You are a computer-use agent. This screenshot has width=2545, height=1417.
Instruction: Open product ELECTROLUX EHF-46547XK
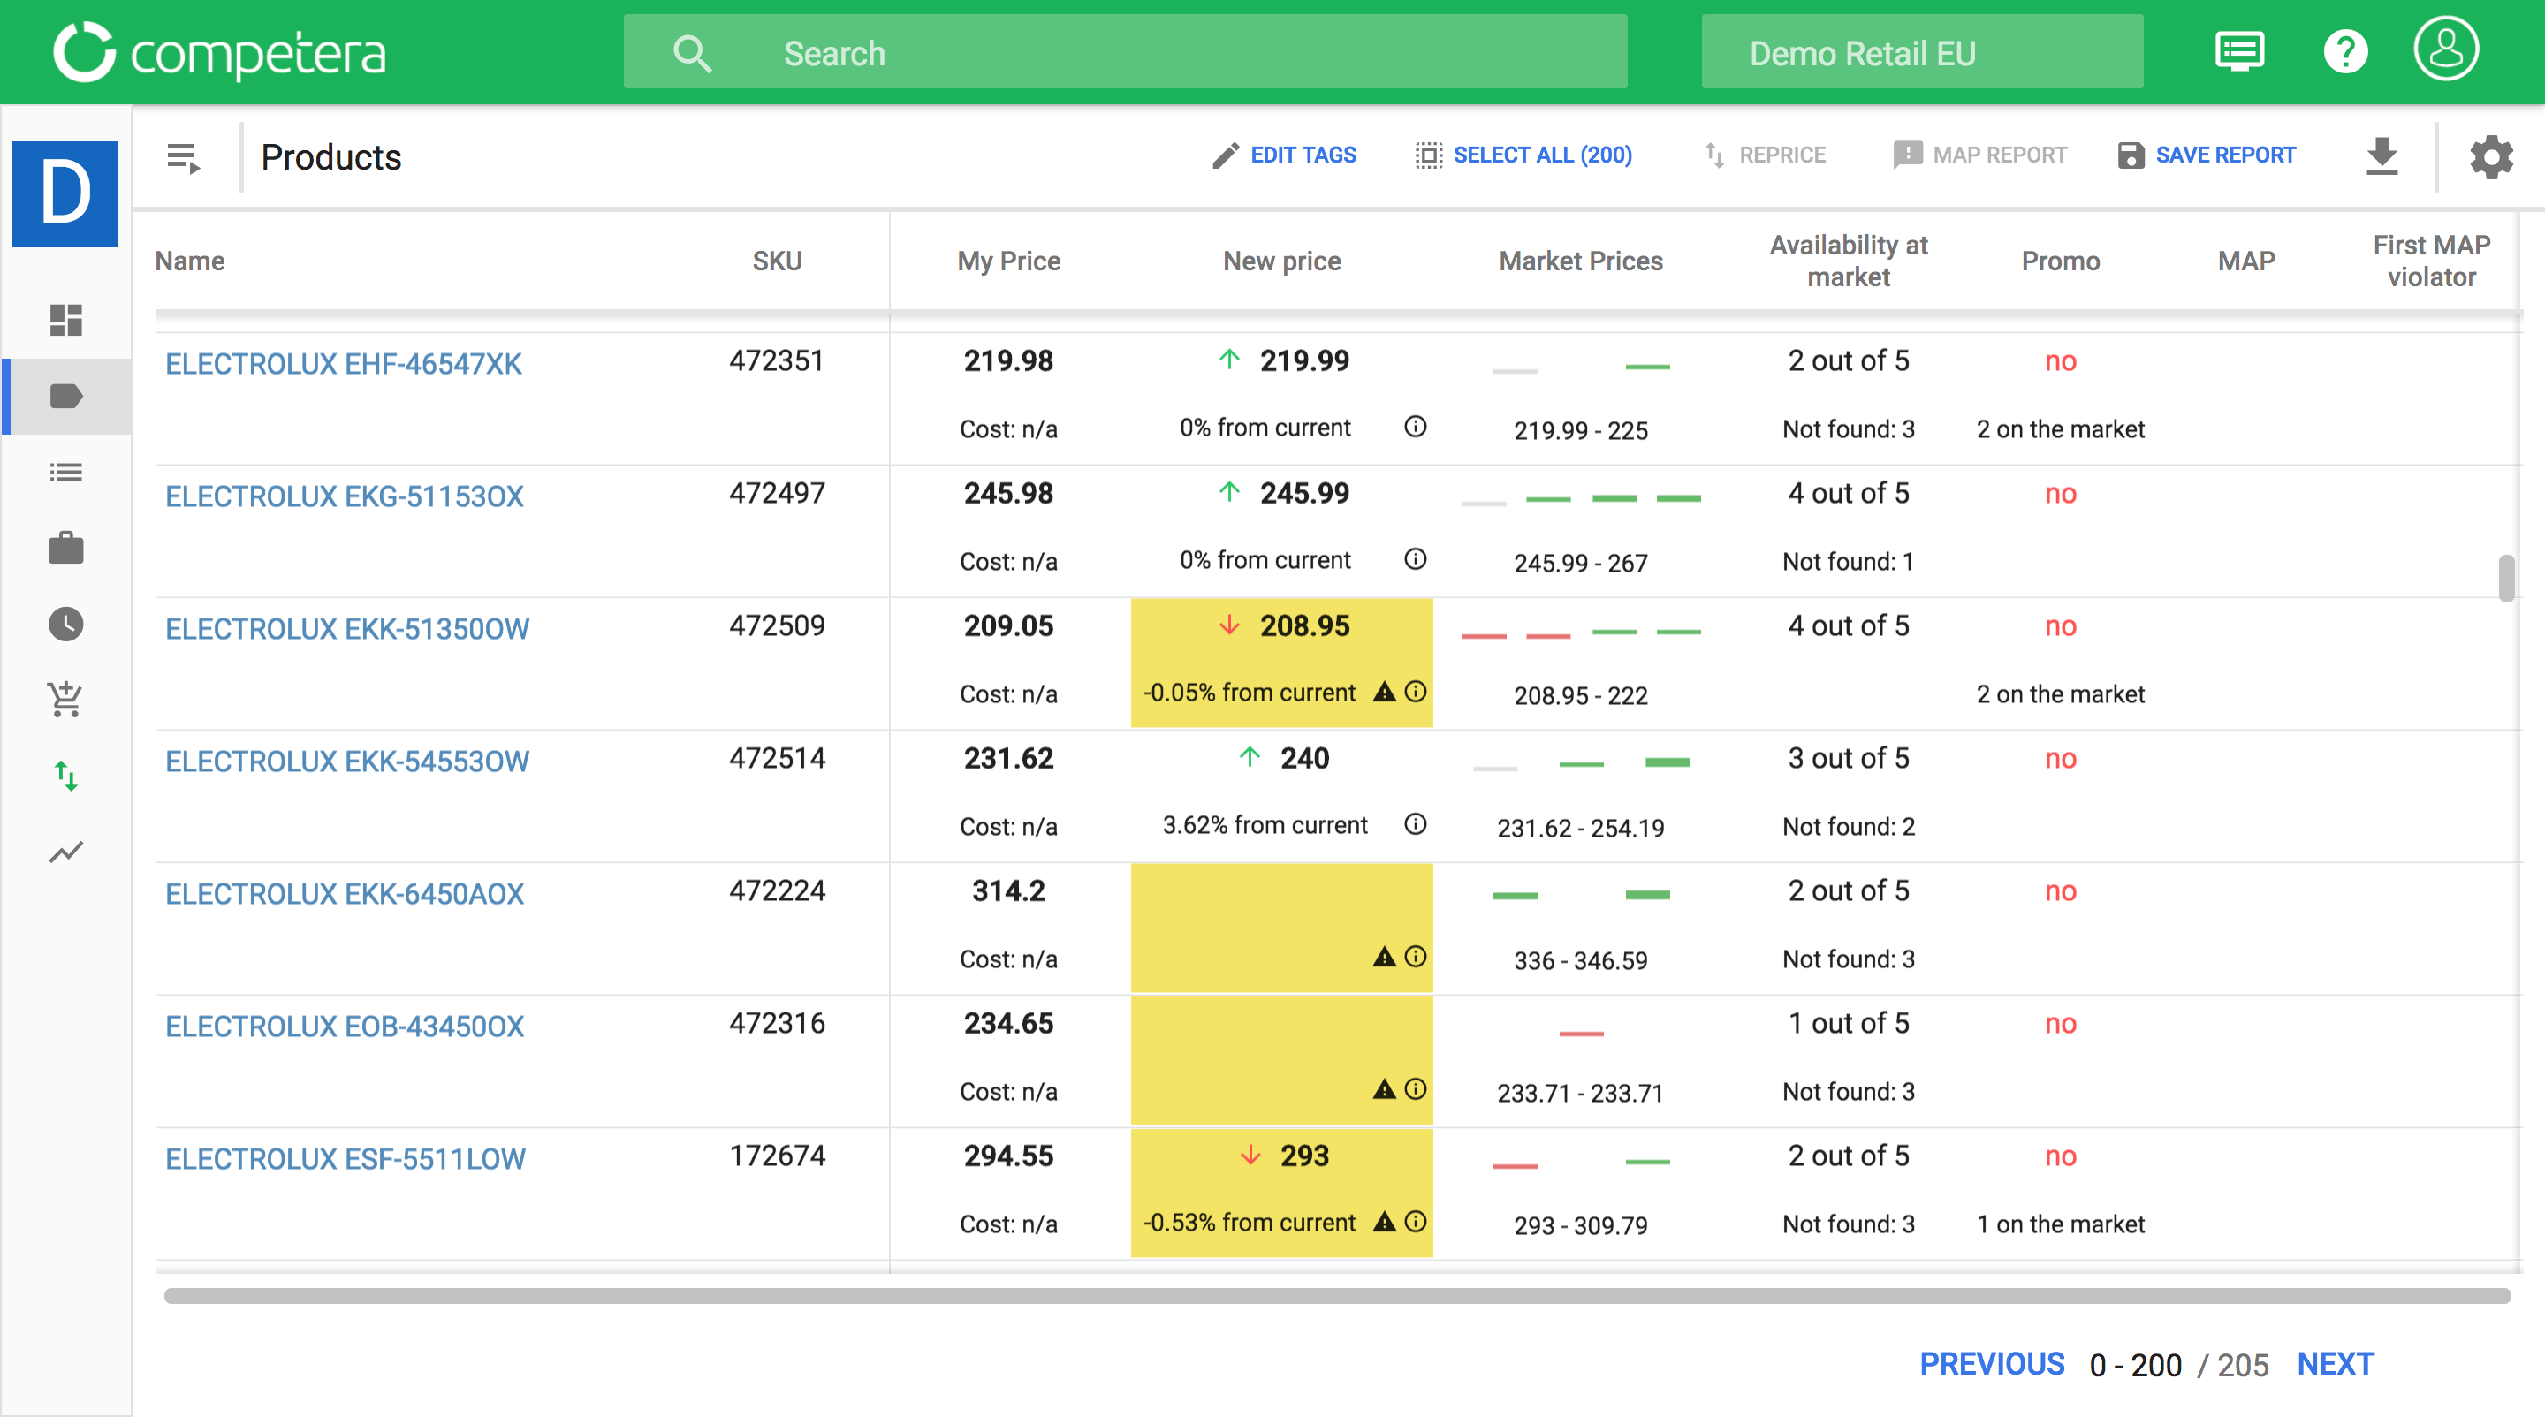point(343,363)
